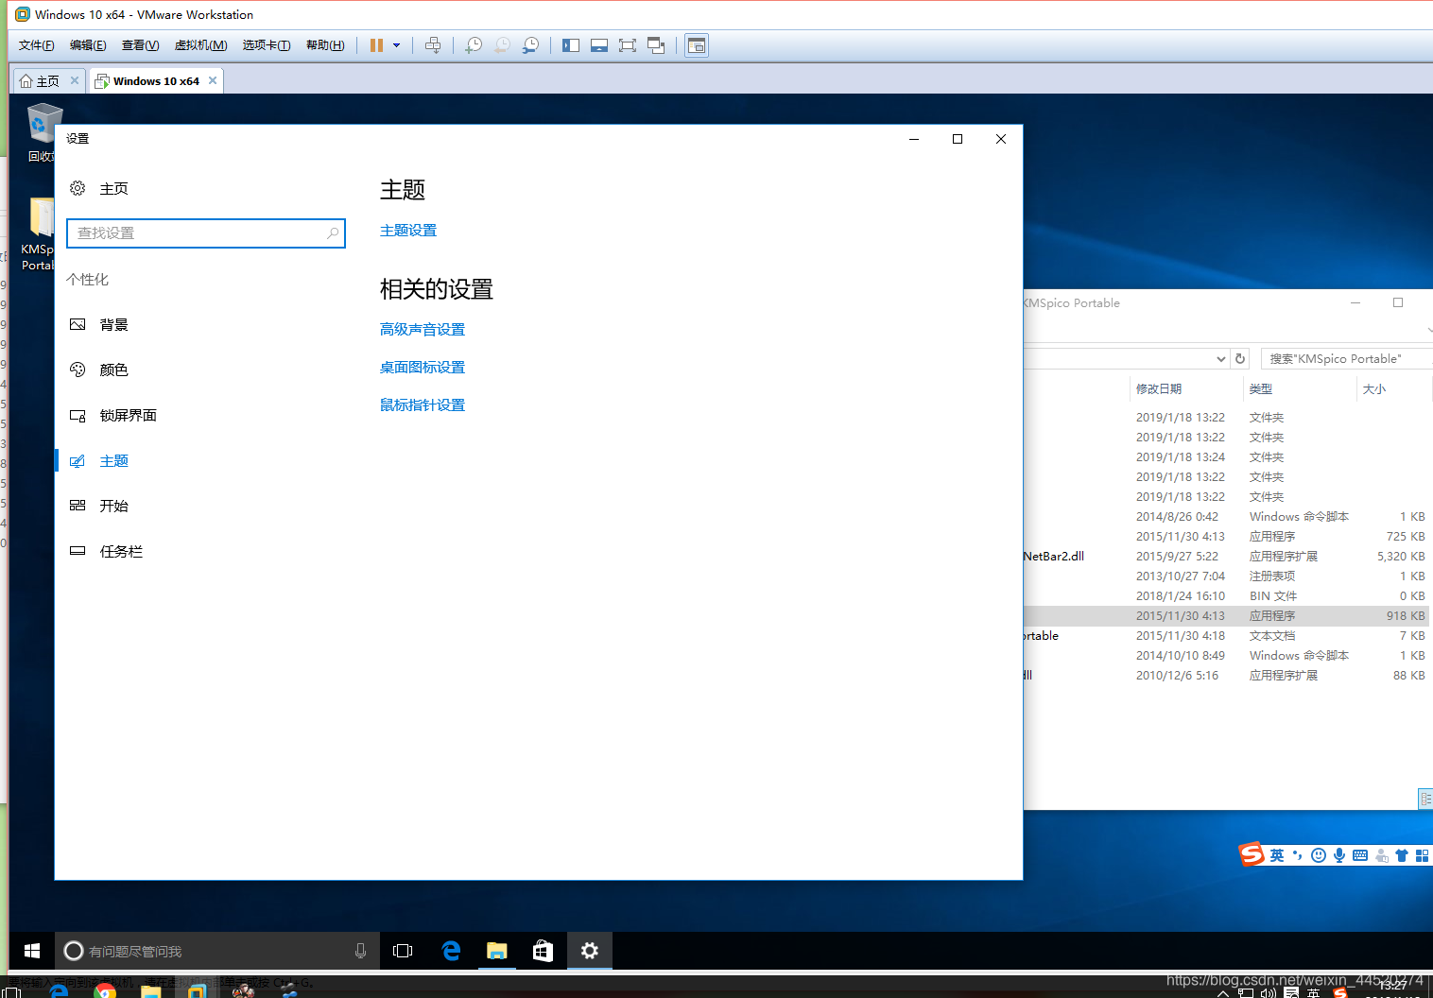
Task: Open the 查看(V) menu
Action: pos(140,45)
